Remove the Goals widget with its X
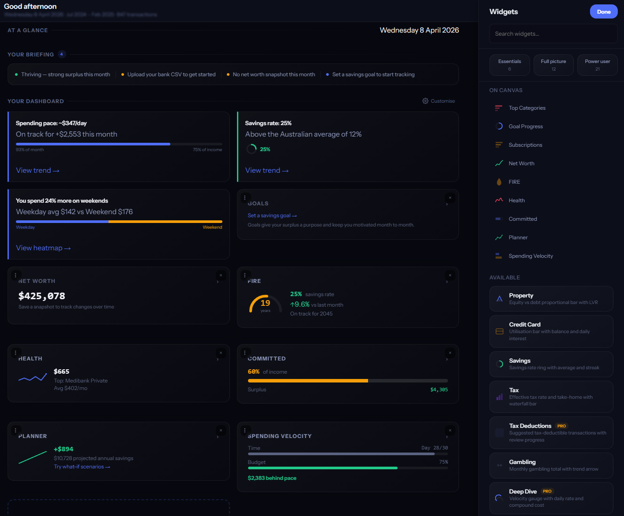This screenshot has height=516, width=624. pyautogui.click(x=450, y=198)
